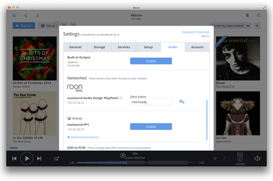Open the About link
The height and width of the screenshot is (181, 273).
206,36
